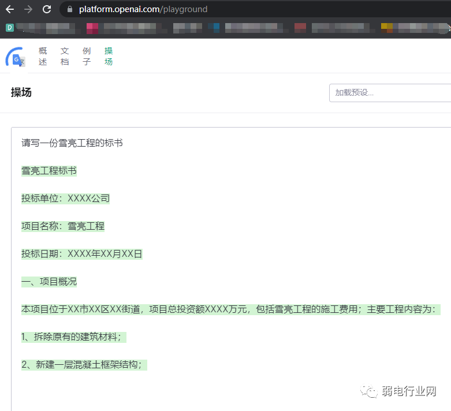Focus the address bar URL

[x=143, y=9]
